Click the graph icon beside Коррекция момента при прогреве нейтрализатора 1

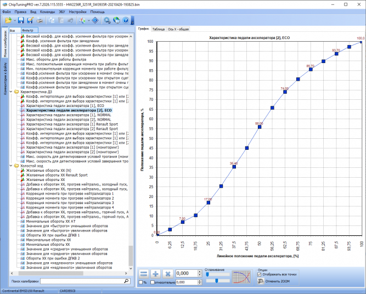[22, 194]
